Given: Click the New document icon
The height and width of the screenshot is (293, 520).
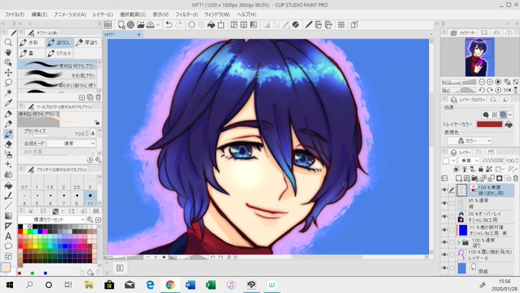Looking at the screenshot, I should point(121,25).
